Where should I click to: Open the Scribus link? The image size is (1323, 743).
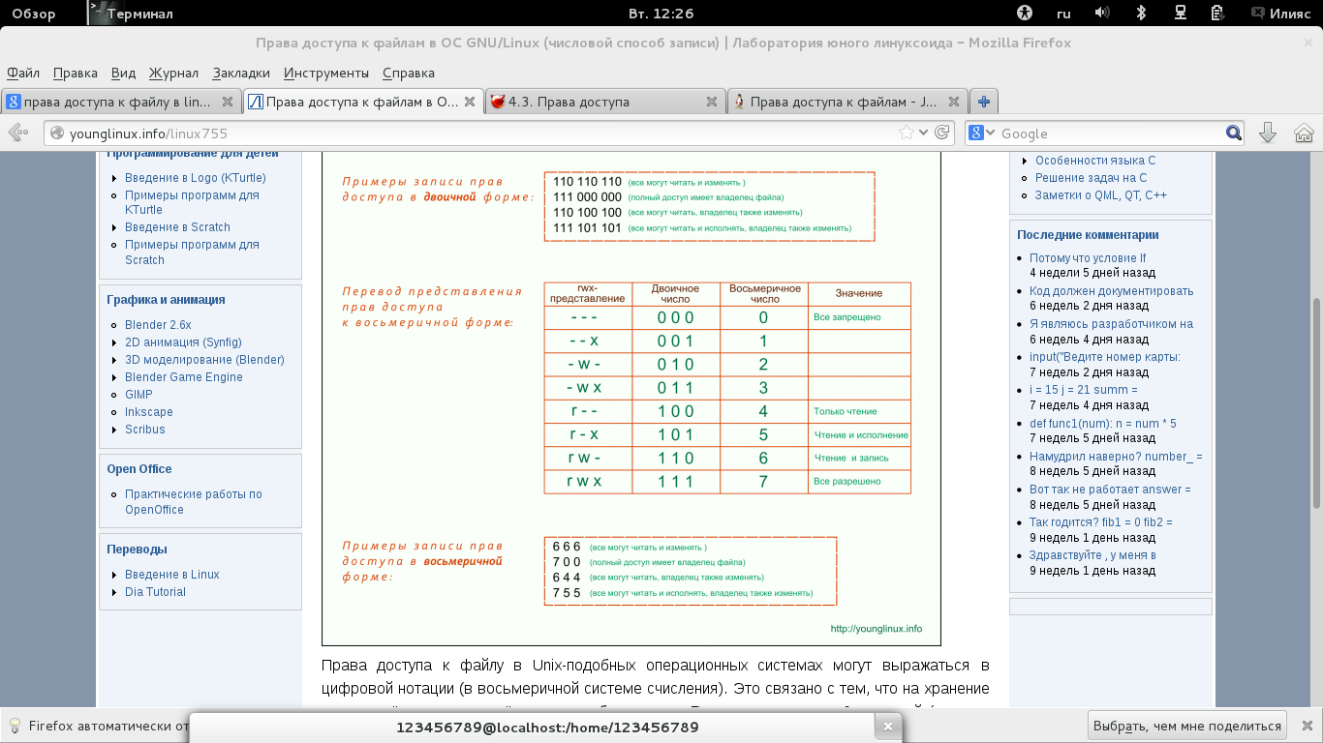pos(145,430)
